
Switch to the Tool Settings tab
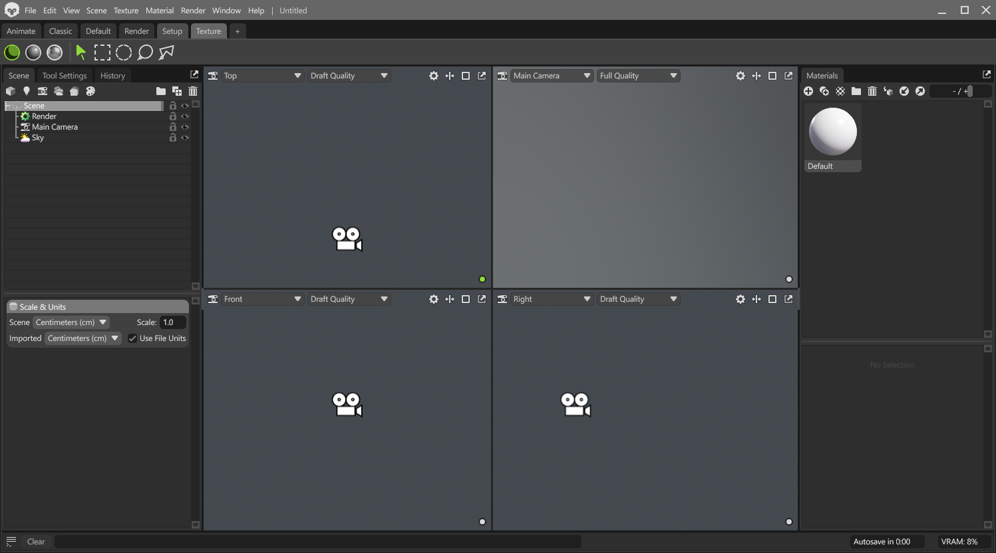[65, 75]
